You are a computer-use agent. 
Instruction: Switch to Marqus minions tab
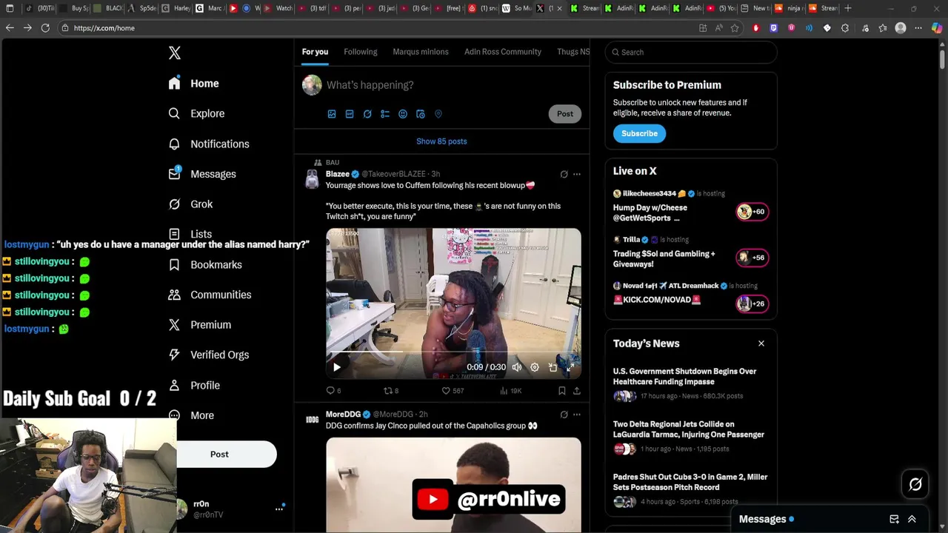[x=421, y=52]
